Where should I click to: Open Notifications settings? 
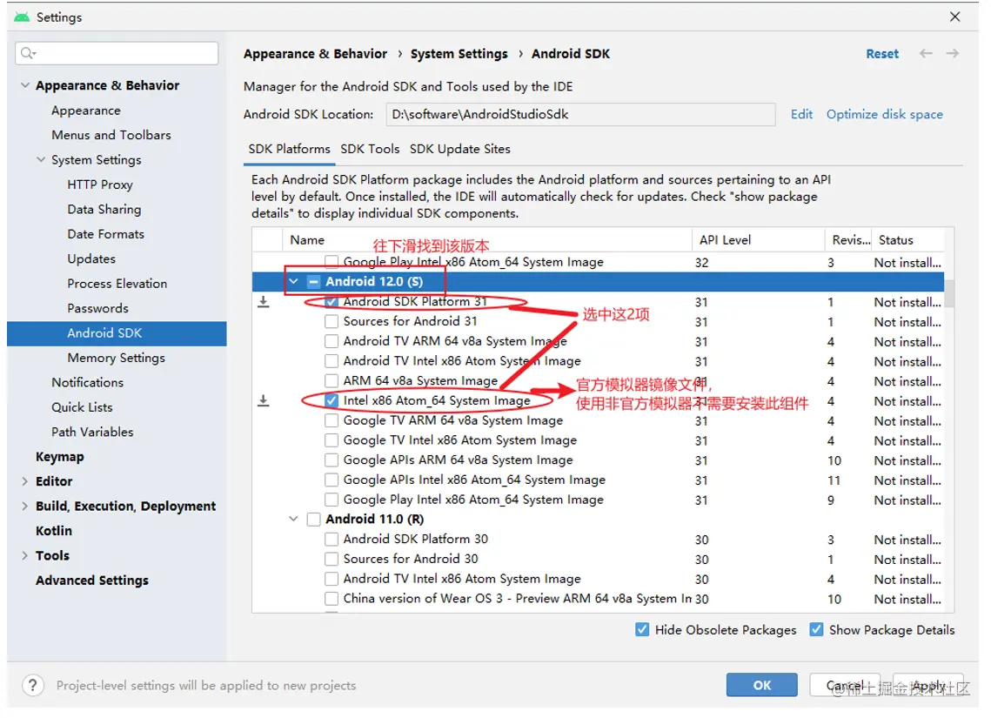click(87, 382)
